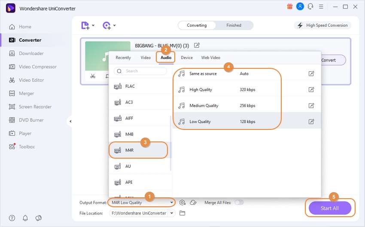This screenshot has height=227, width=365.
Task: Click the scissors trim icon
Action: point(93,76)
